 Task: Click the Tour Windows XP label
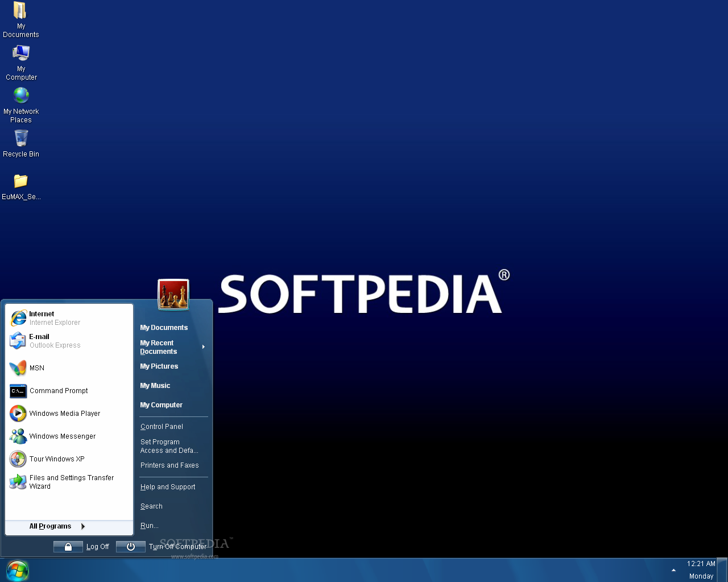(57, 459)
